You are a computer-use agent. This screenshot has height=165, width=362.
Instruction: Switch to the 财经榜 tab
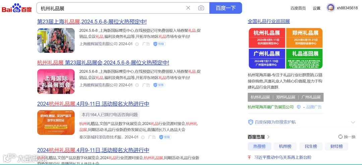coord(337,146)
